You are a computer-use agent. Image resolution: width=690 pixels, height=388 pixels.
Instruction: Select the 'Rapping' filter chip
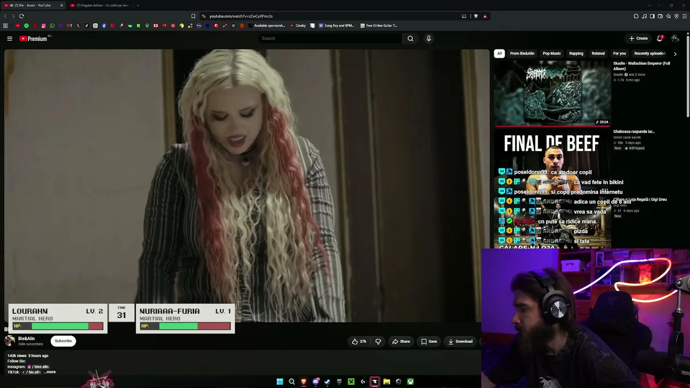576,53
